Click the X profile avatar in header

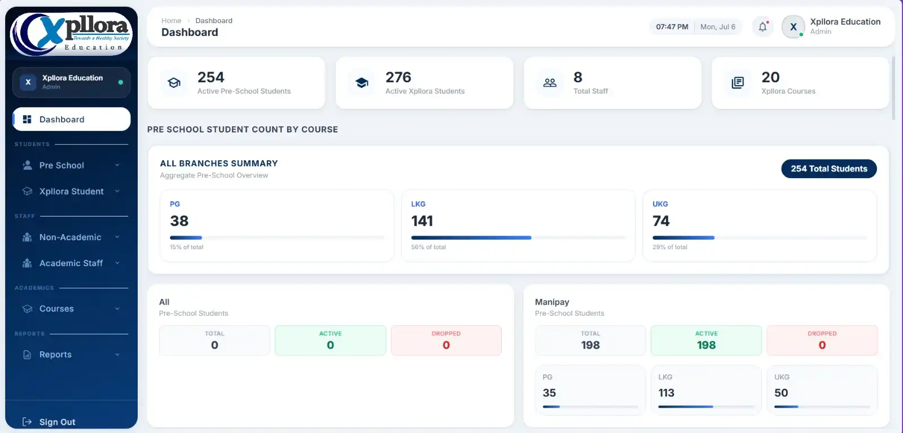pos(794,26)
